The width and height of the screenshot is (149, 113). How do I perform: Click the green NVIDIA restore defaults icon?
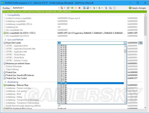coord(72,8)
